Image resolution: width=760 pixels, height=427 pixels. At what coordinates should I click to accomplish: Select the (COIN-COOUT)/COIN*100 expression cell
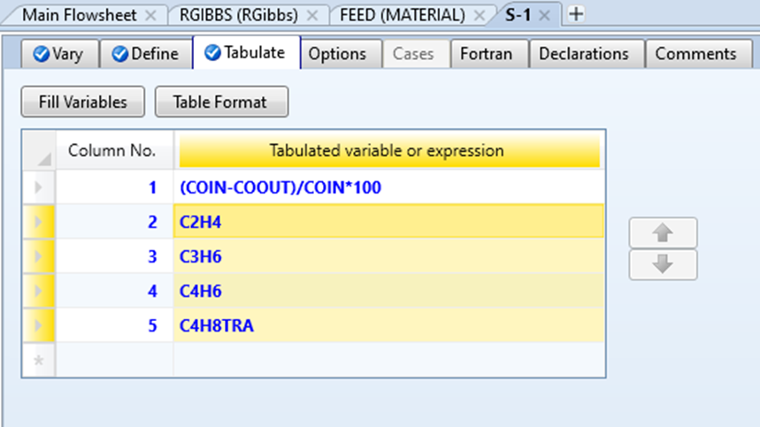389,187
